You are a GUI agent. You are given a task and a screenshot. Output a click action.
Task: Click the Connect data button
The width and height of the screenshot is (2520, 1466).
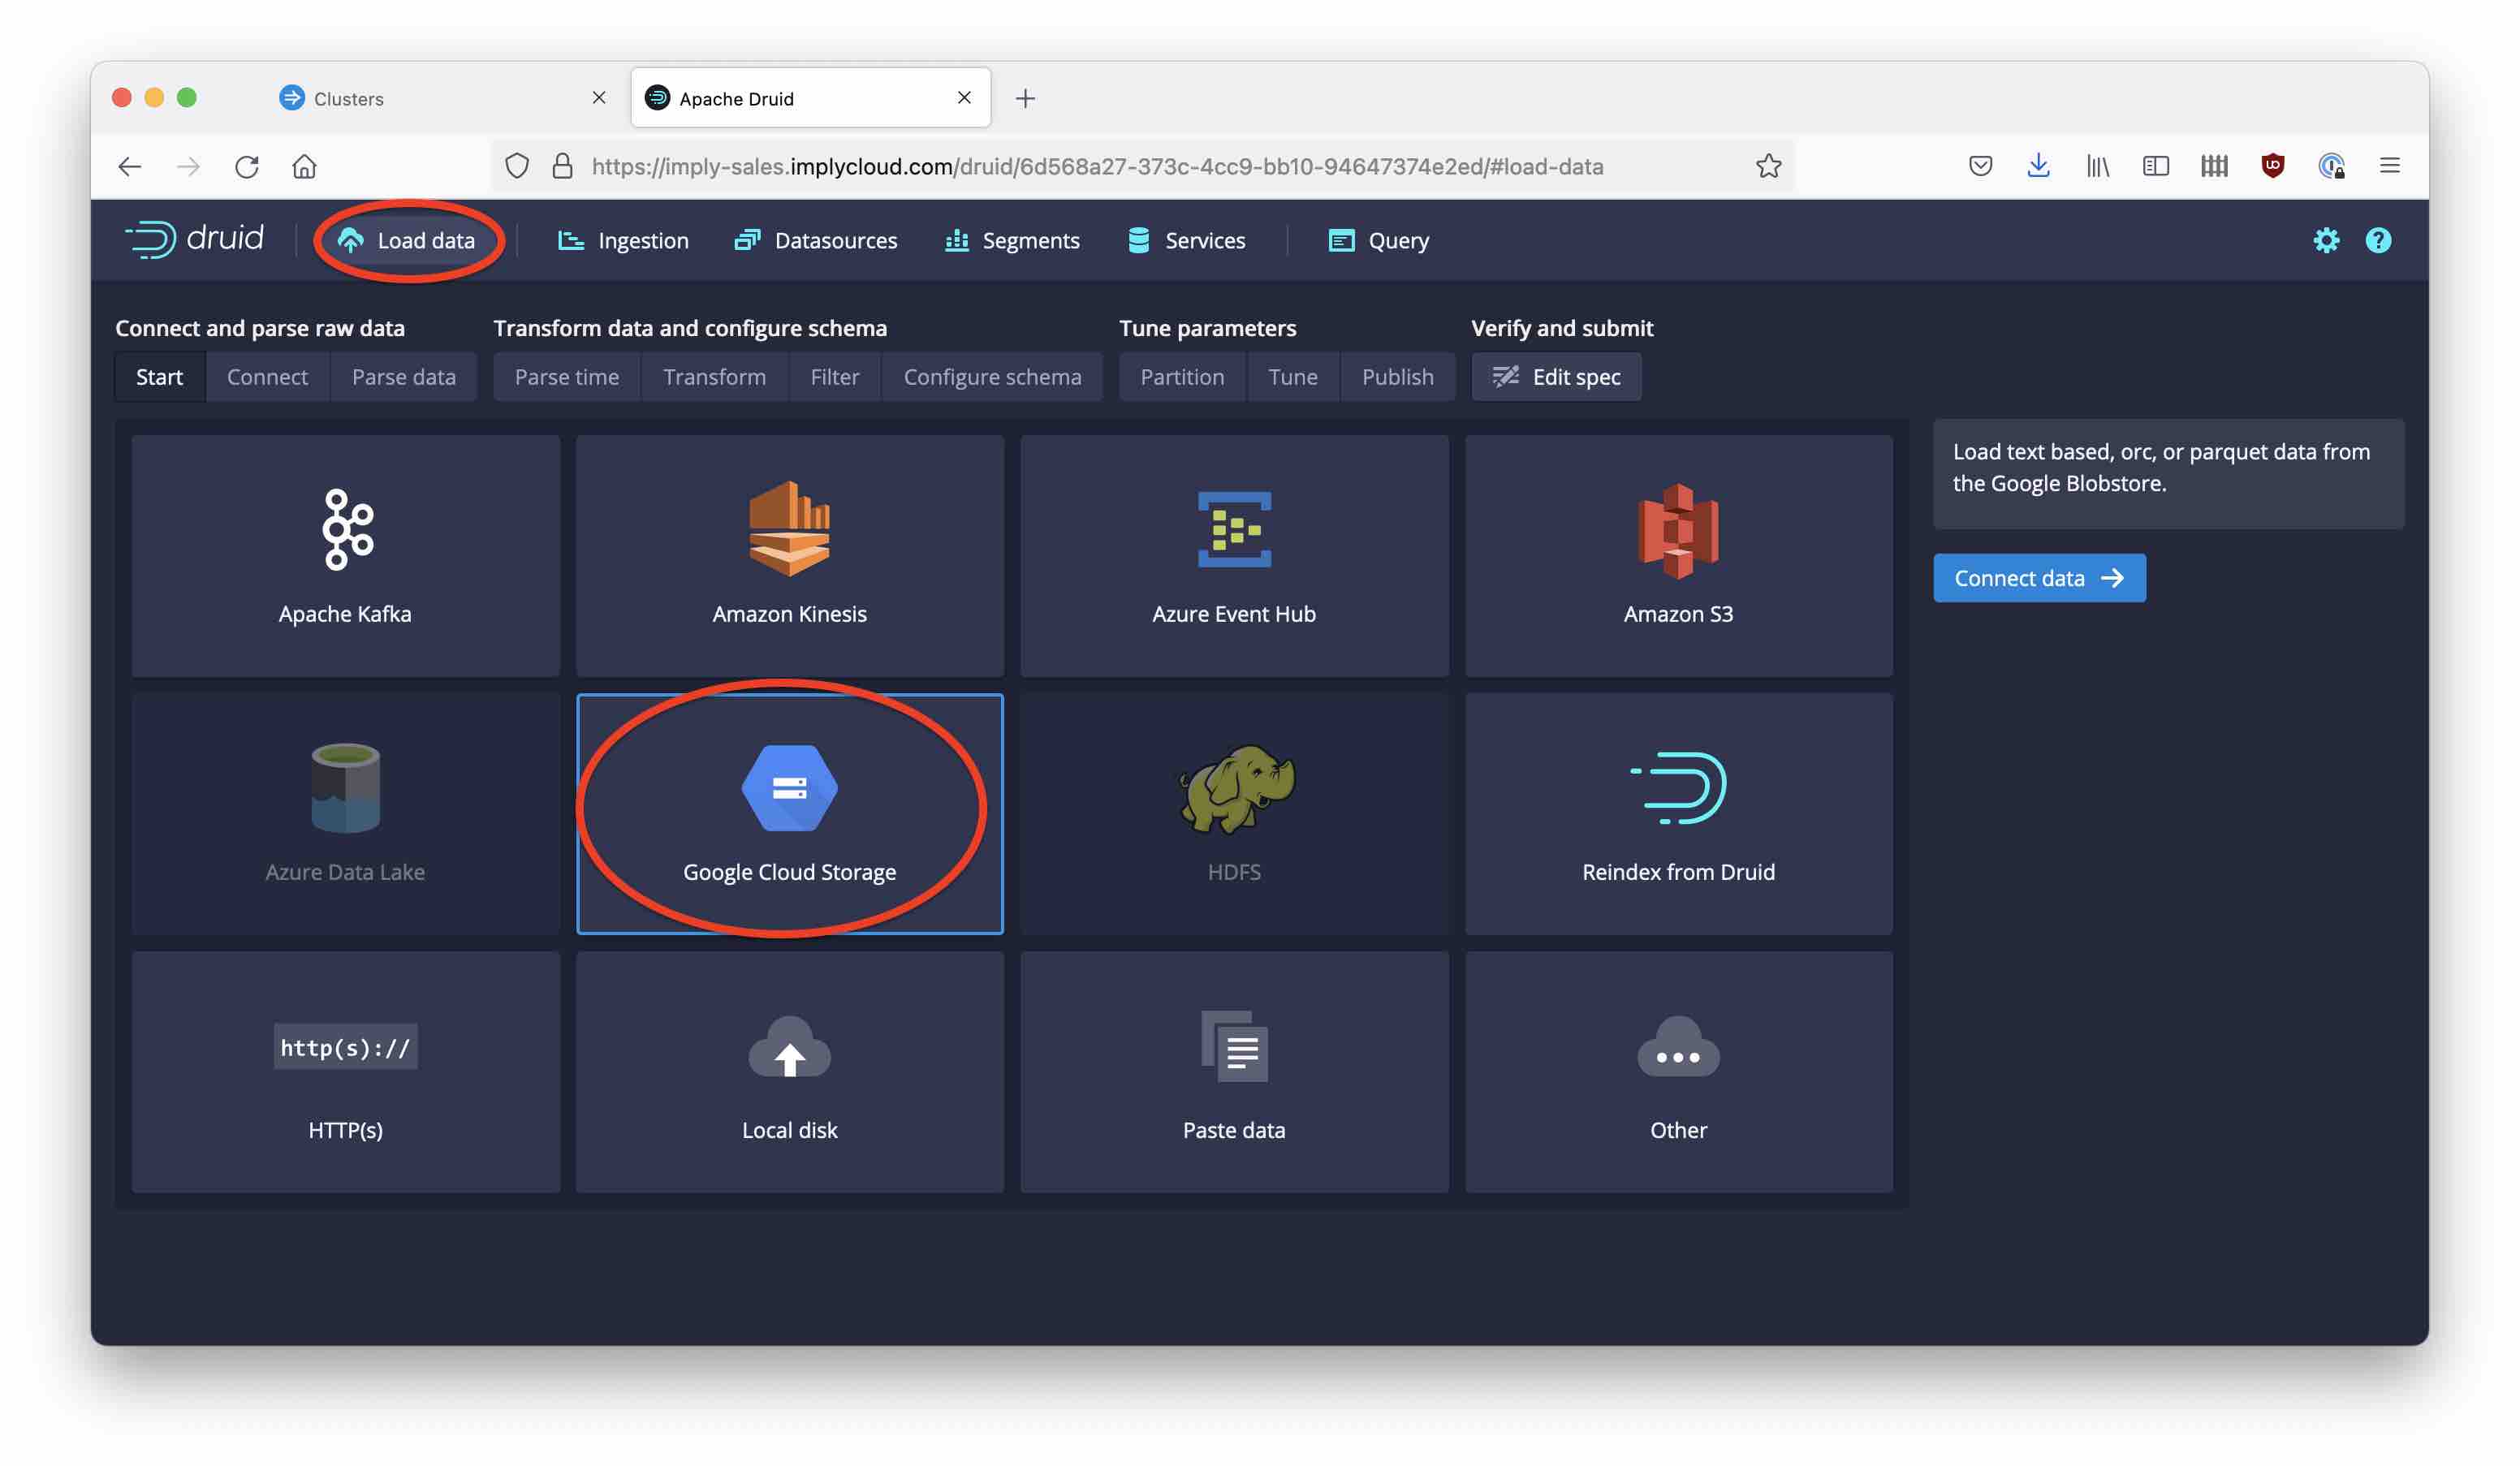pyautogui.click(x=2038, y=578)
